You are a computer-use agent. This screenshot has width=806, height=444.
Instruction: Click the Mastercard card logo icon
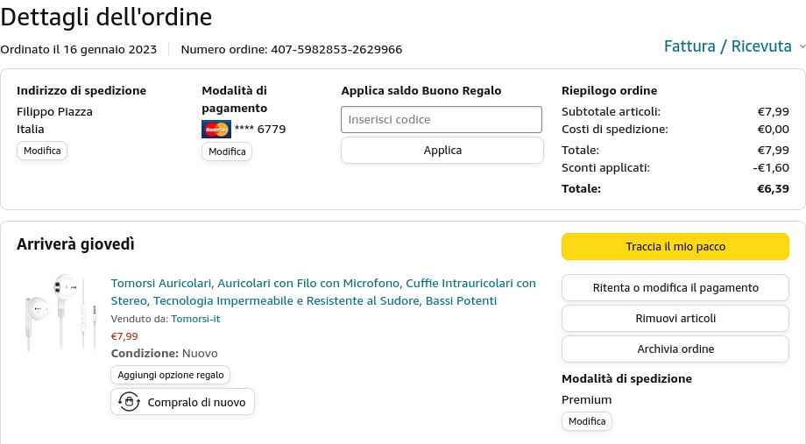click(x=216, y=130)
